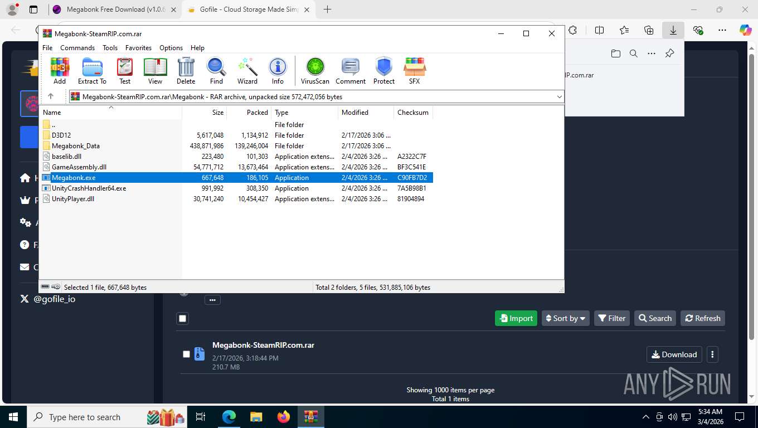Check the Megabonk-SteamRIP.com.rar file checkbox
The image size is (758, 428).
186,354
